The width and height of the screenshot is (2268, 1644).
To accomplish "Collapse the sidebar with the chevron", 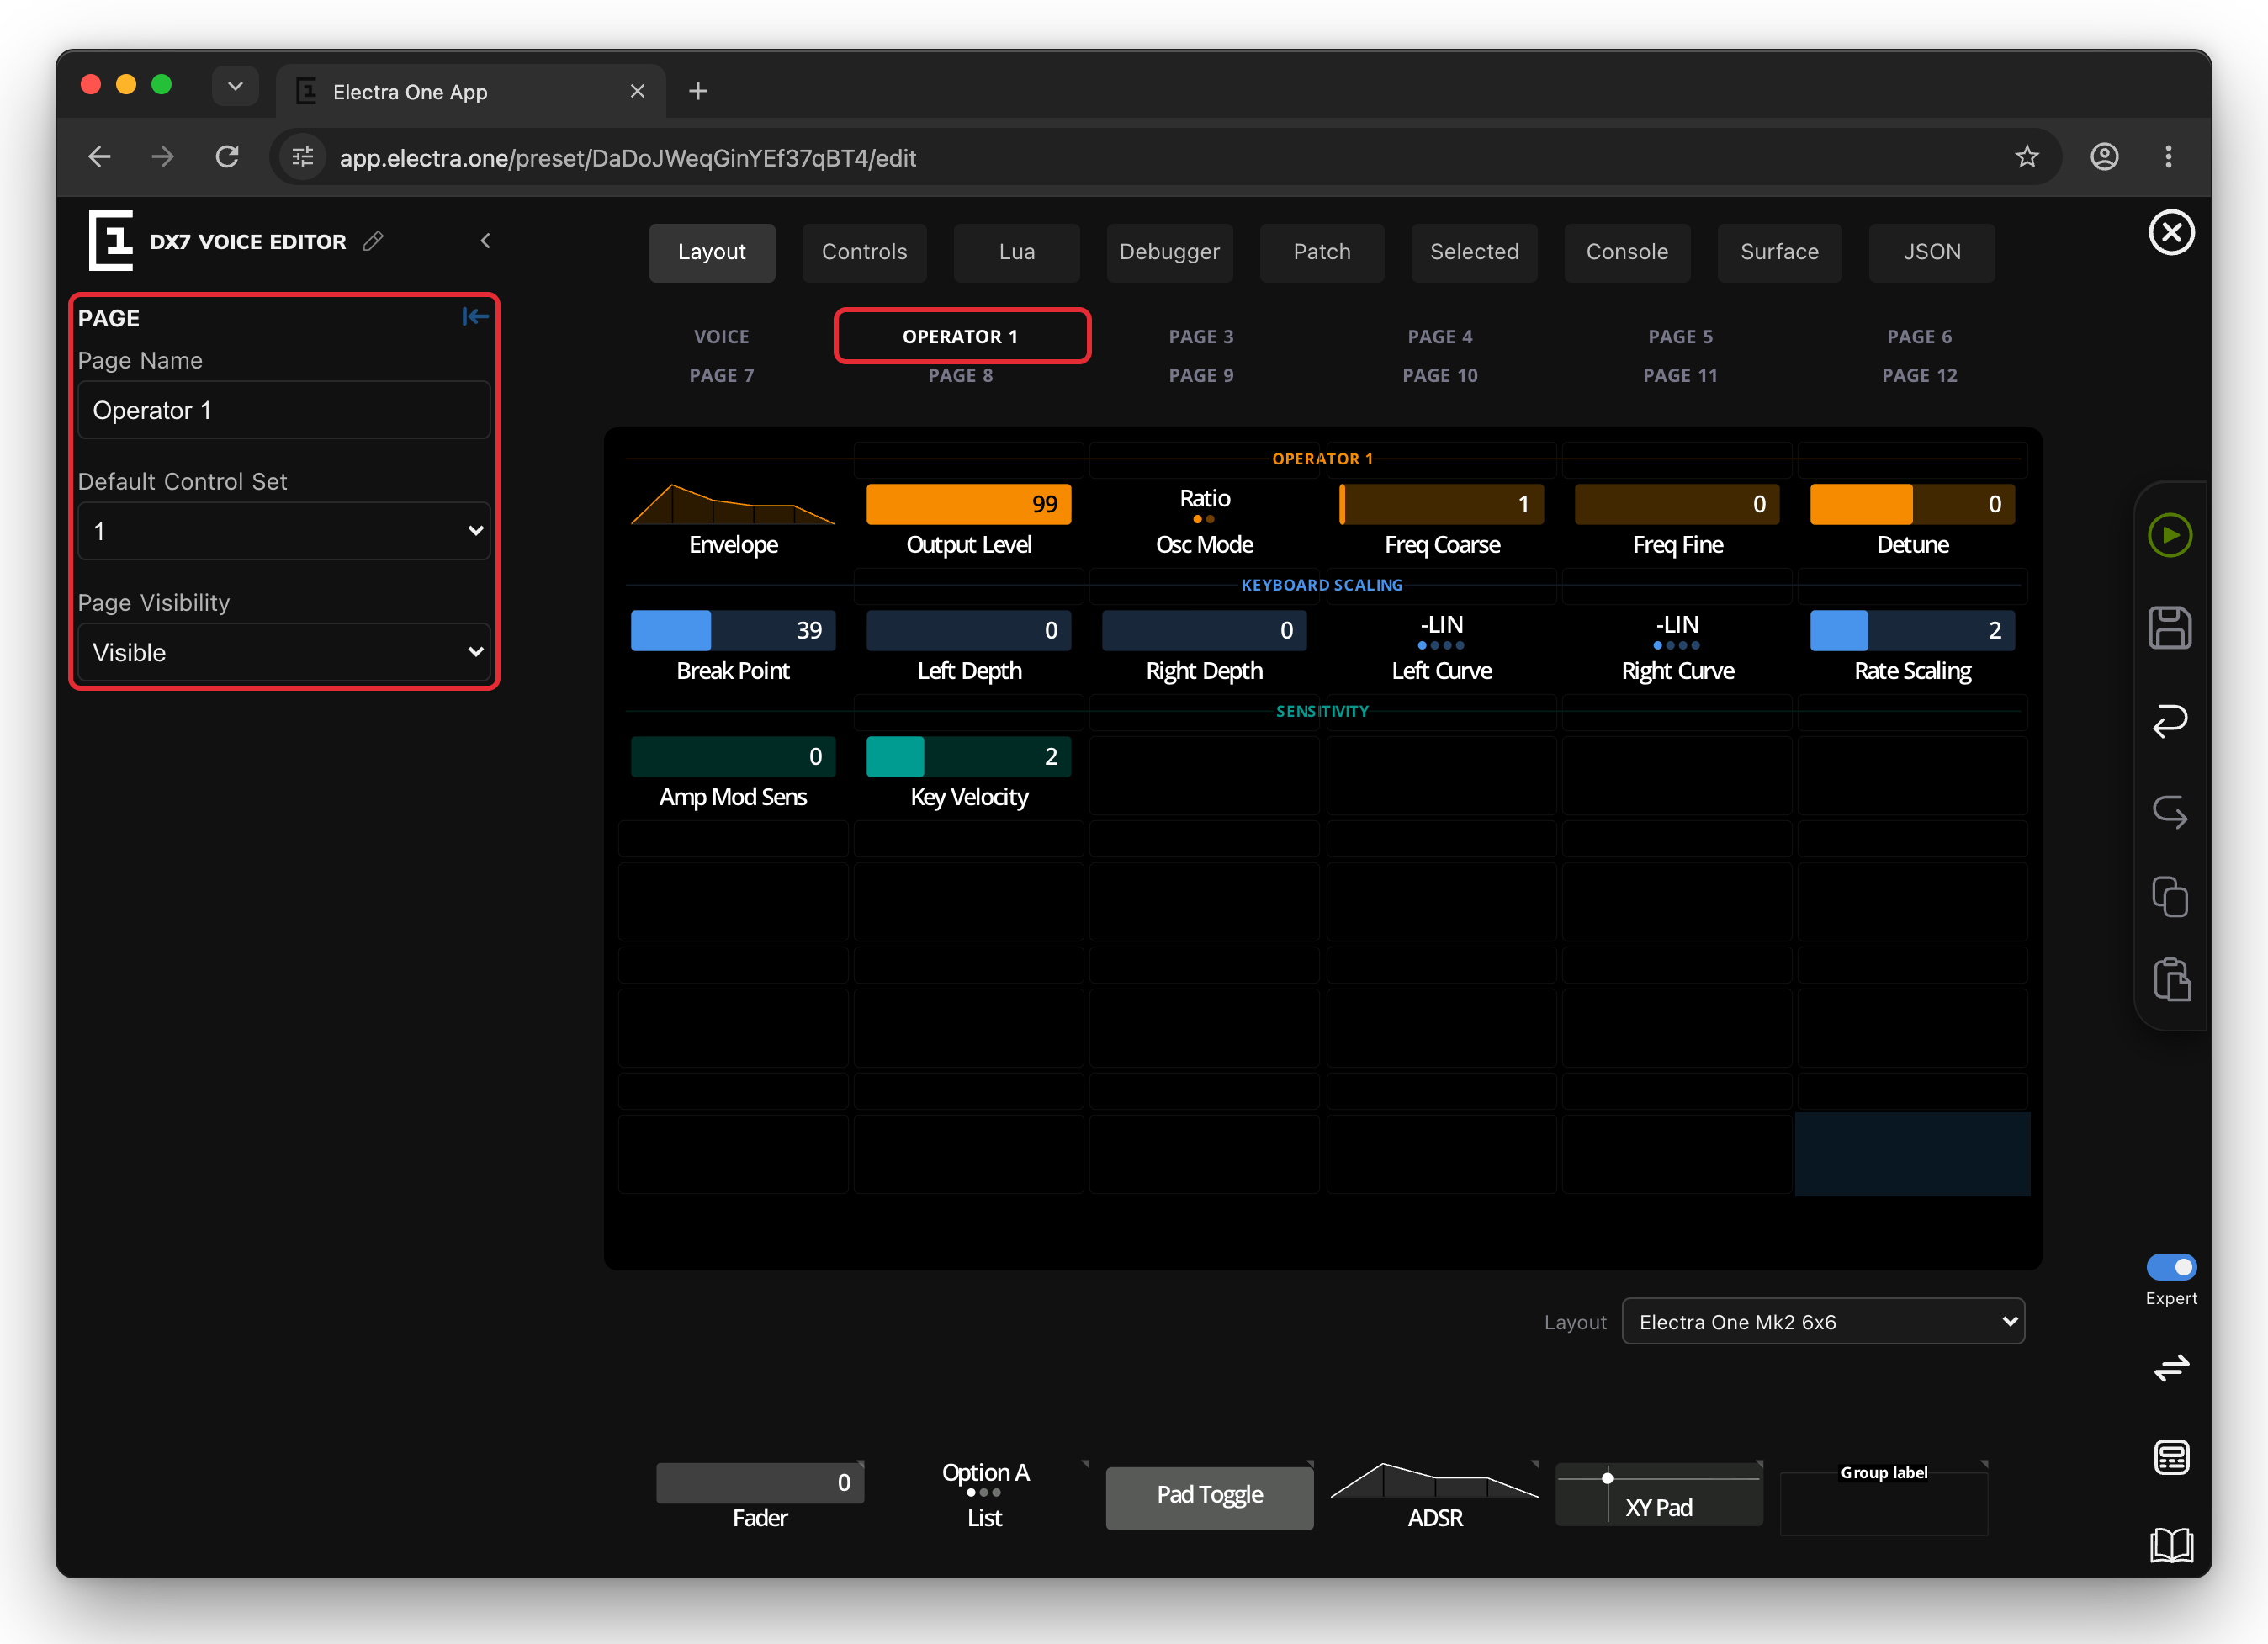I will click(x=486, y=241).
